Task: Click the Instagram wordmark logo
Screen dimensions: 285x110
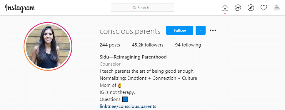Action: [x=20, y=8]
